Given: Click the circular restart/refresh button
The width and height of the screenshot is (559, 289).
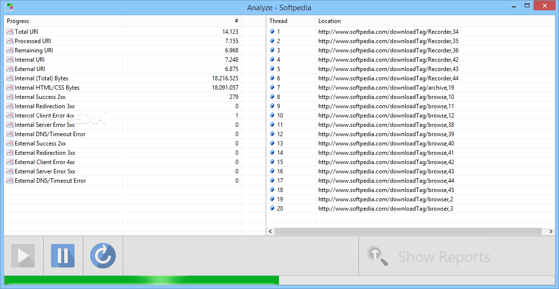Looking at the screenshot, I should [103, 256].
